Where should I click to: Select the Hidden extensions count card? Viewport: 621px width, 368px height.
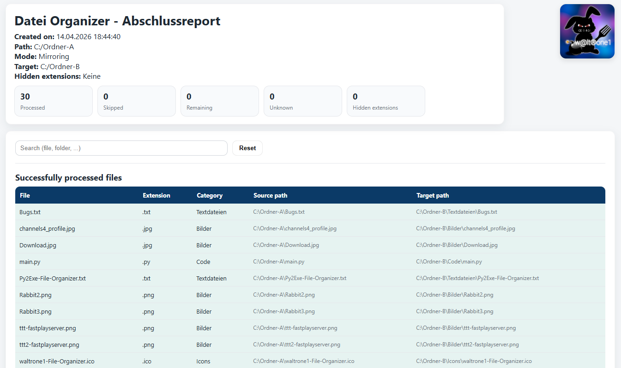click(x=386, y=101)
